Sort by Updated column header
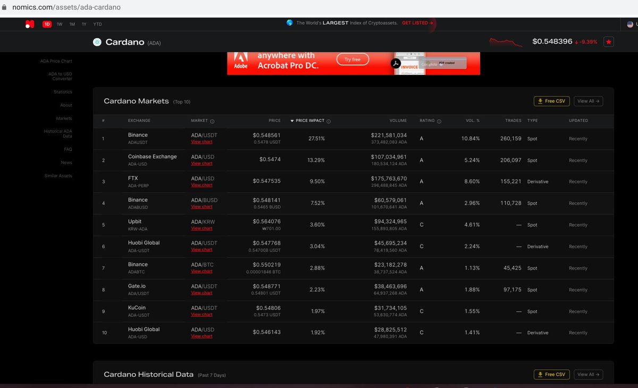This screenshot has height=388, width=638. [x=578, y=121]
